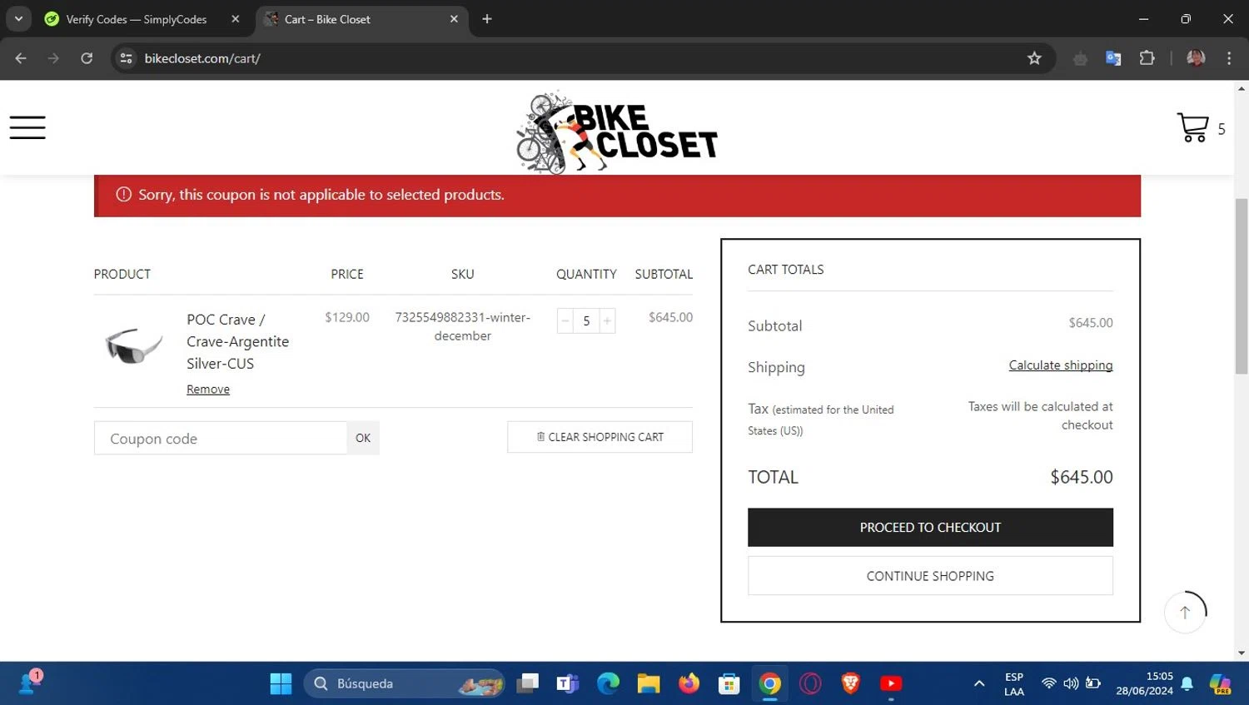The width and height of the screenshot is (1249, 705).
Task: Click the taskbar widget with notification badge
Action: click(29, 683)
